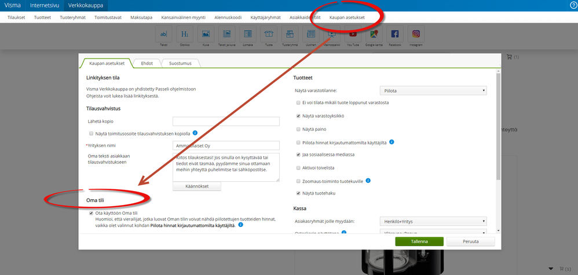Open Näytä varastotilanne dropdown showing Piilota

[433, 90]
